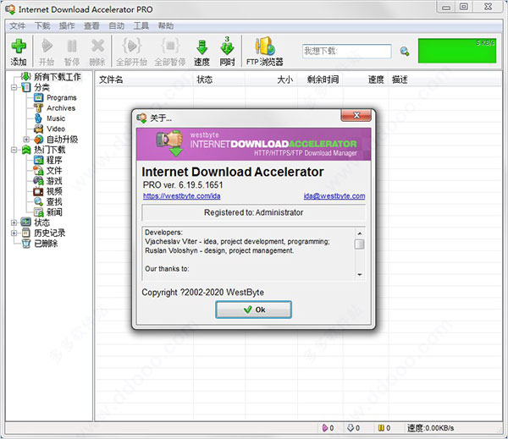
Task: Open the 下载 menu
Action: 42,26
